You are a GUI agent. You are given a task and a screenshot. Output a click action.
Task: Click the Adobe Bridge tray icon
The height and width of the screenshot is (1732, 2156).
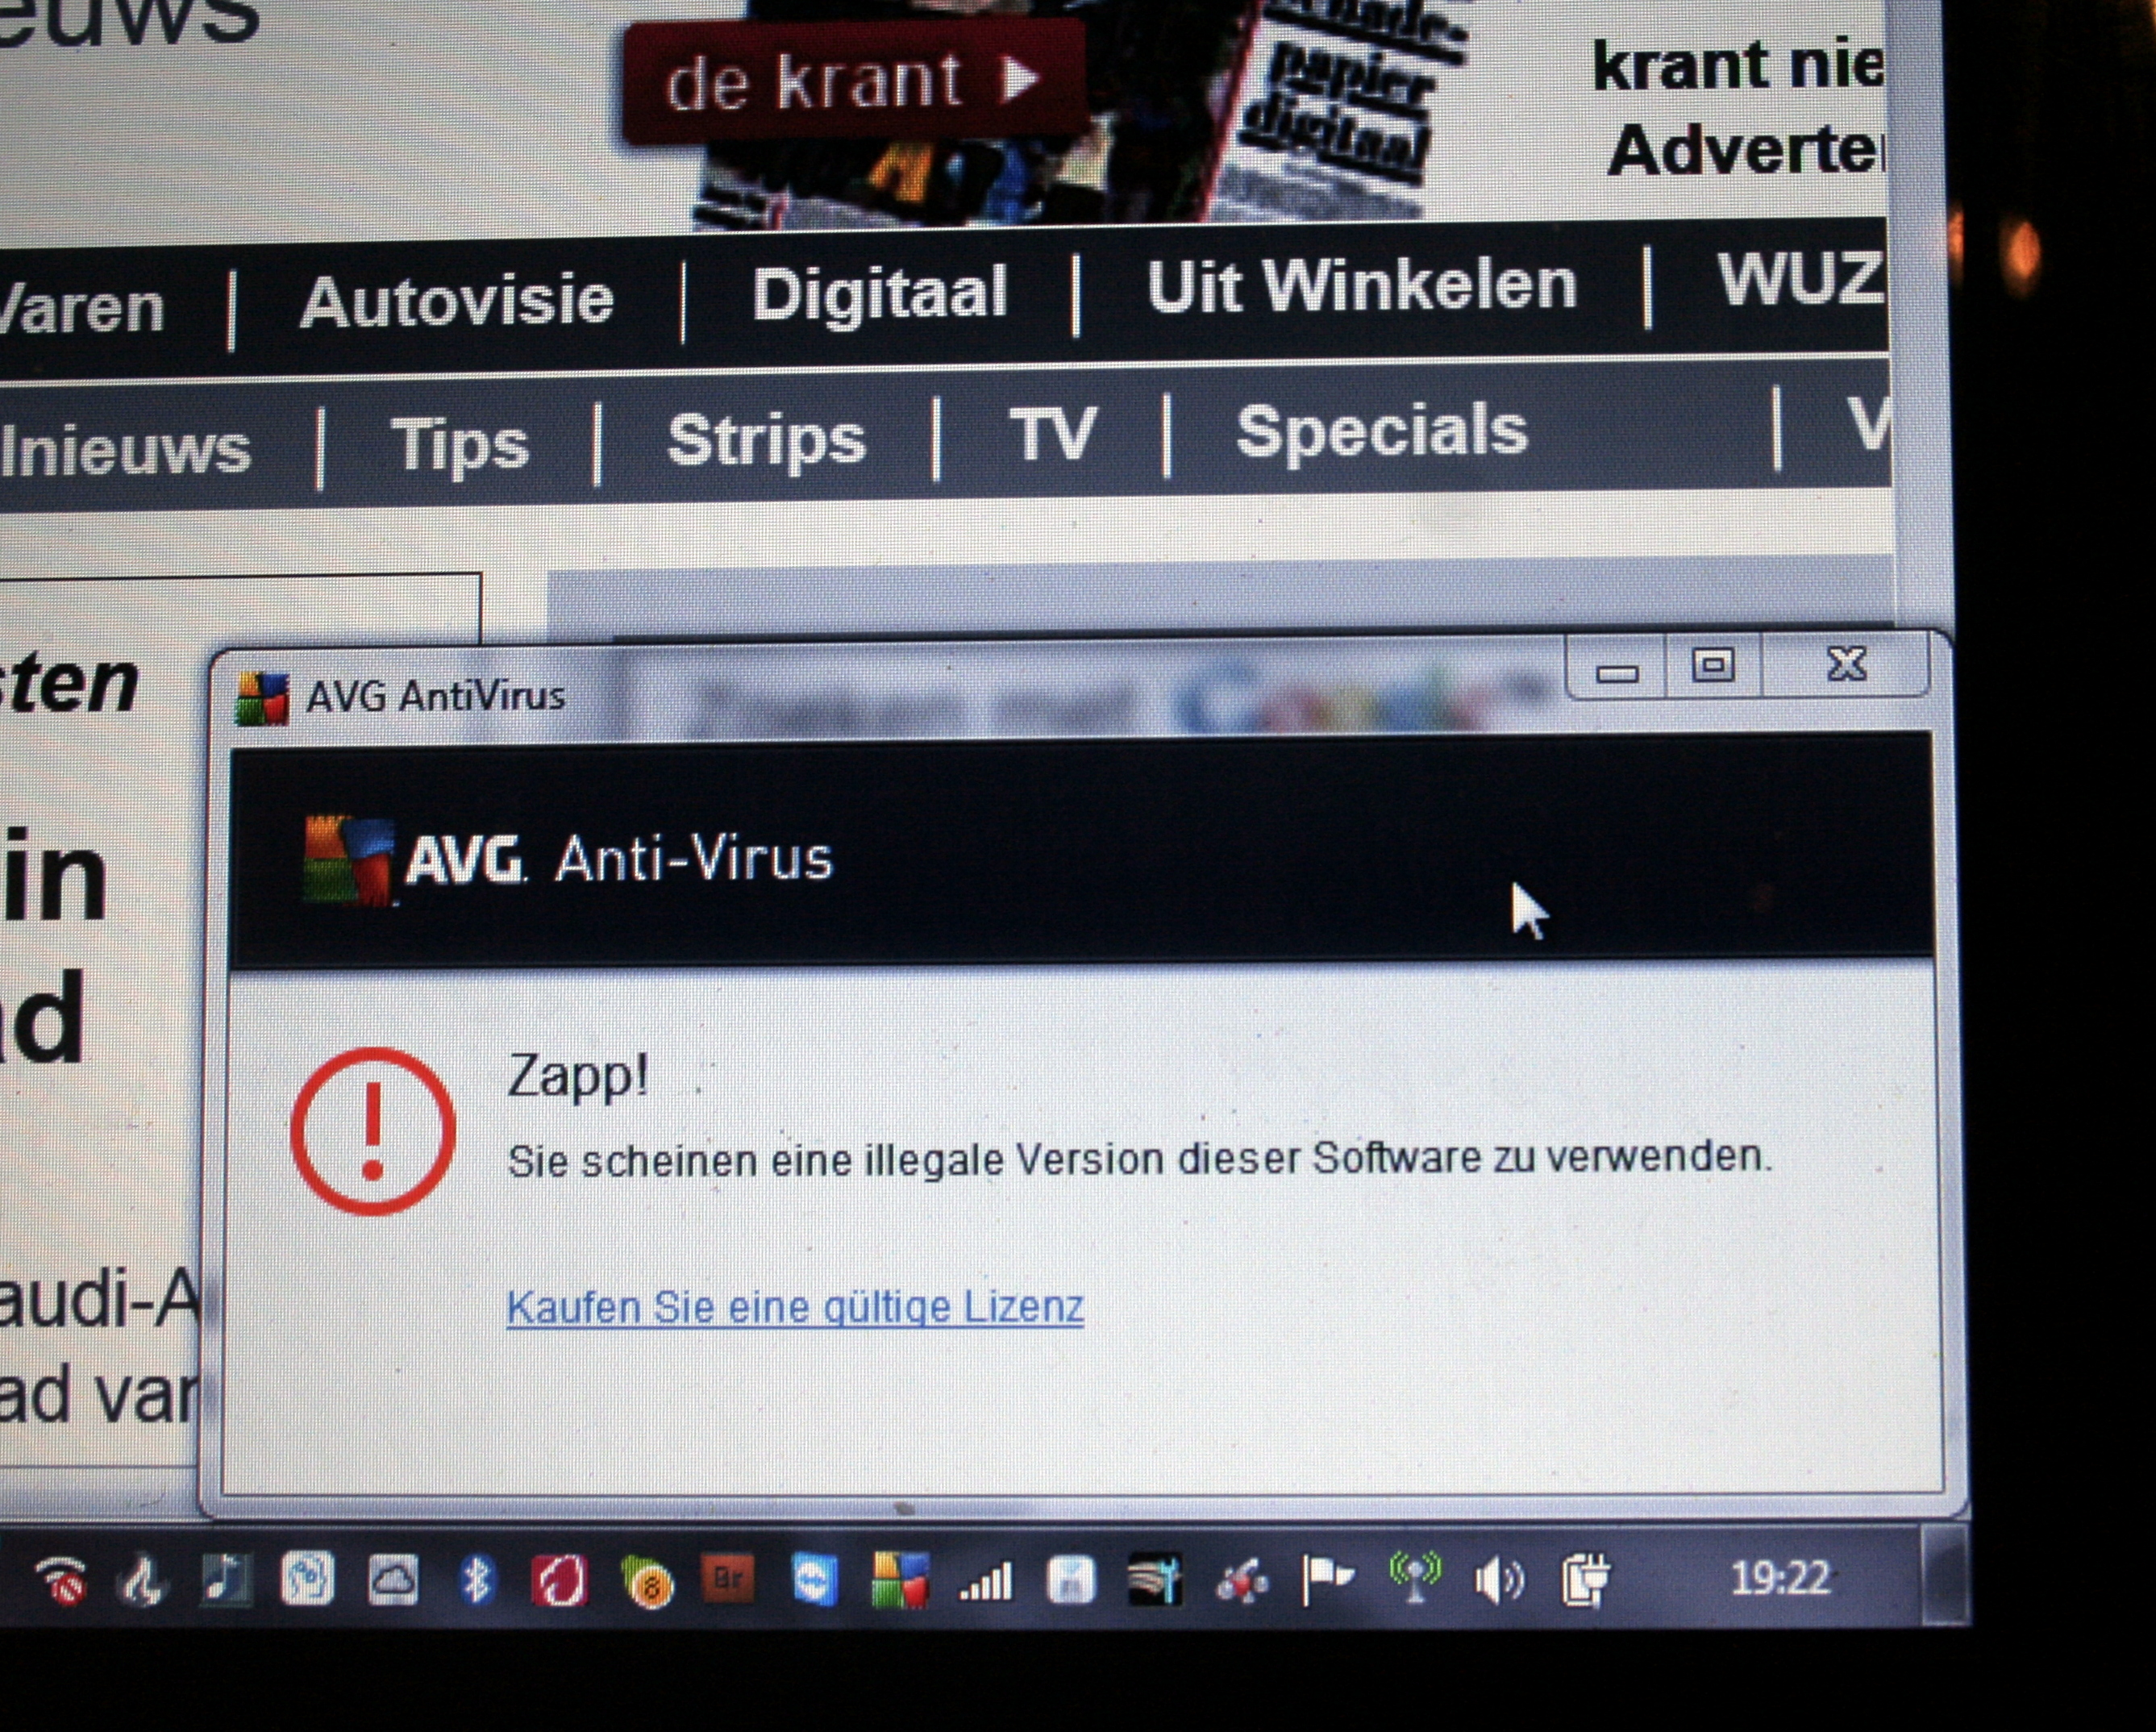coord(728,1579)
